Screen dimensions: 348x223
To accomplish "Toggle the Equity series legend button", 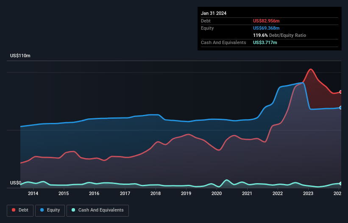I will point(50,210).
